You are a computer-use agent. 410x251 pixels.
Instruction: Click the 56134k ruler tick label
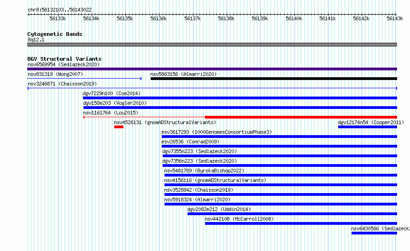pos(91,19)
